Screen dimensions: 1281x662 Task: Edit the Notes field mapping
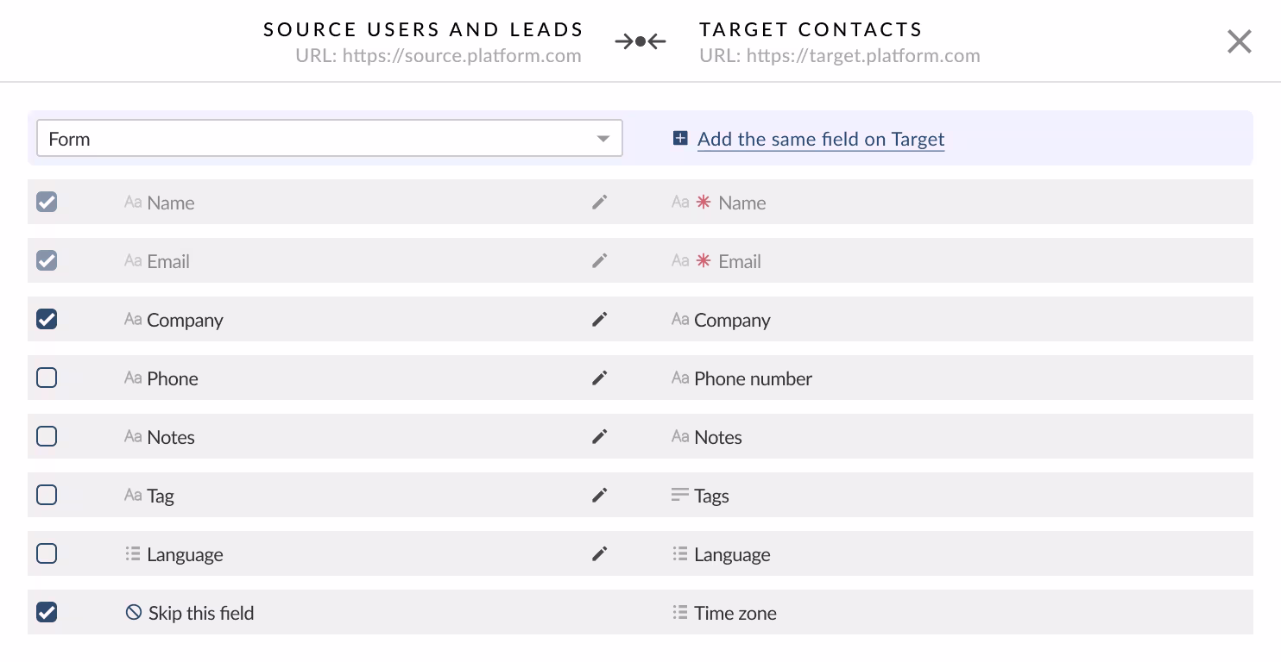coord(600,437)
